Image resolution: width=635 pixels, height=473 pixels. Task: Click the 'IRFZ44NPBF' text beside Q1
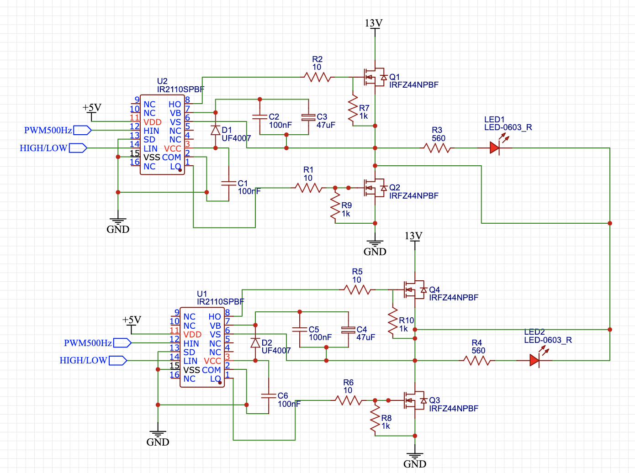[414, 85]
